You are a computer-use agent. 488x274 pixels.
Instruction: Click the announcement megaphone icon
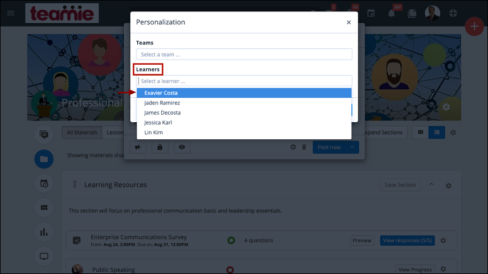138,147
